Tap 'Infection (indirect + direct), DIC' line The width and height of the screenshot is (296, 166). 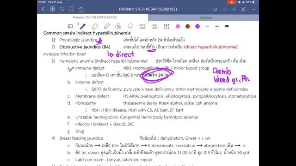pyautogui.click(x=105, y=124)
